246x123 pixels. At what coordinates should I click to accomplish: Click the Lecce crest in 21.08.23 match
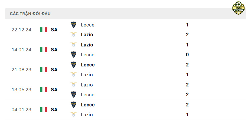click(x=73, y=65)
